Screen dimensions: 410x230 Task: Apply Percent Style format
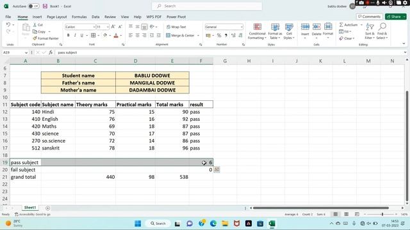pos(219,35)
